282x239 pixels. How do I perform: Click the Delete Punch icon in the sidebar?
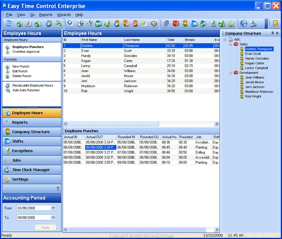tap(8, 76)
